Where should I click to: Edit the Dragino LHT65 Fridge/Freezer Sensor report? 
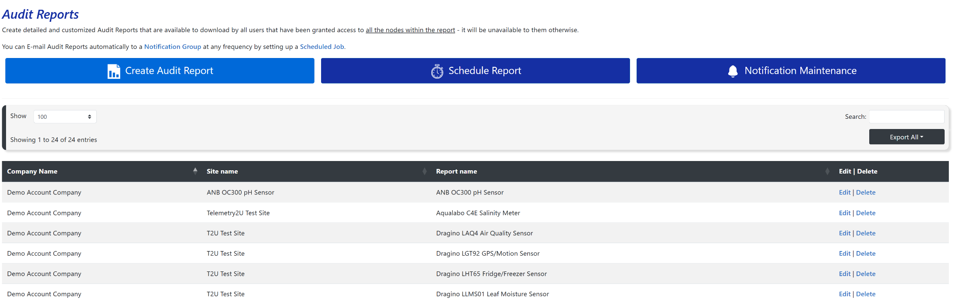tap(845, 274)
